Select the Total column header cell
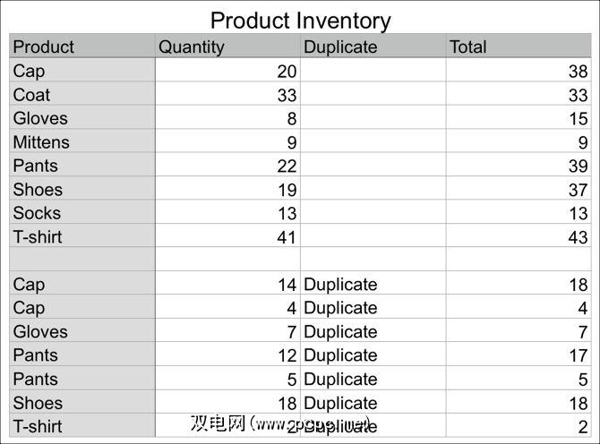Viewport: 600px width, 444px height. [519, 47]
